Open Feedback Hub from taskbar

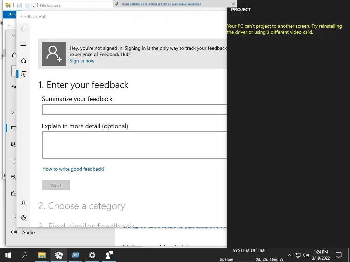point(109,255)
